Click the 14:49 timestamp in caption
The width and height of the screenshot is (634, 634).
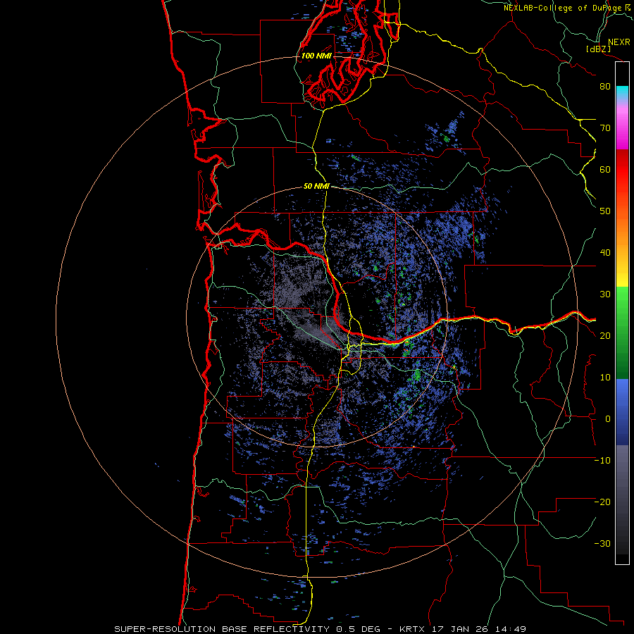pyautogui.click(x=511, y=629)
